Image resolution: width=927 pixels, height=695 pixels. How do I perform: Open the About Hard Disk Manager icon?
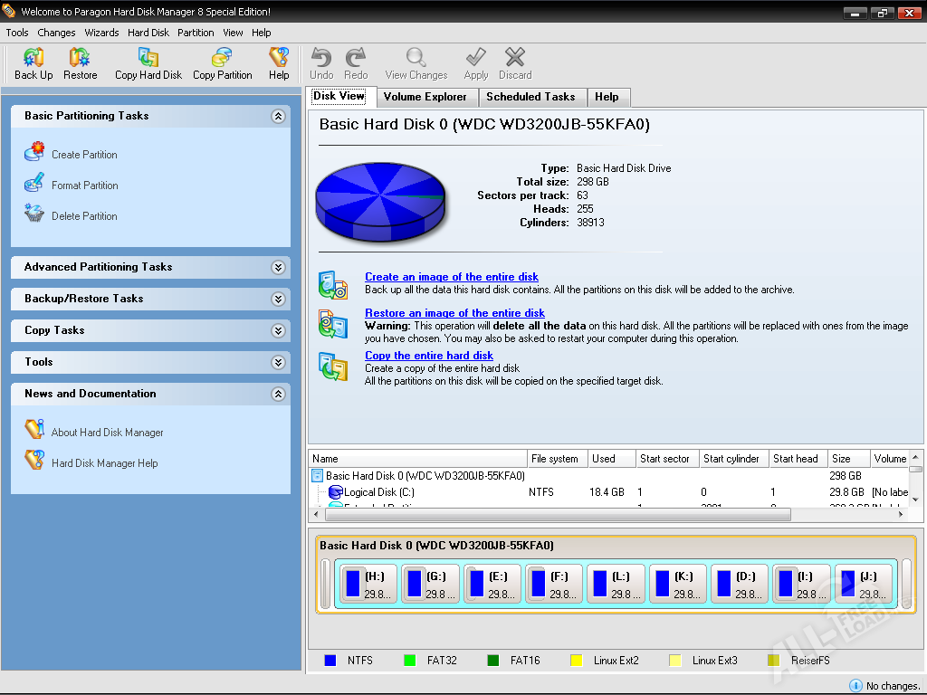coord(34,430)
